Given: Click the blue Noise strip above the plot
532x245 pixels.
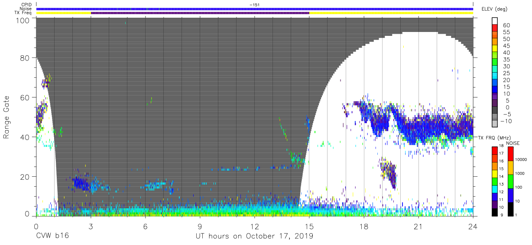Looking at the screenshot, I should (255, 9).
